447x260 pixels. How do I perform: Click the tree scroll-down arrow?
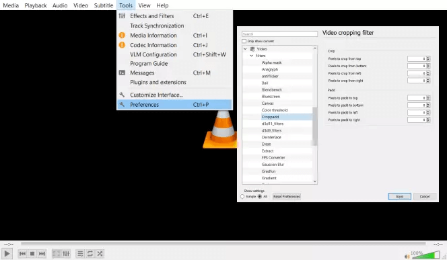point(315,181)
